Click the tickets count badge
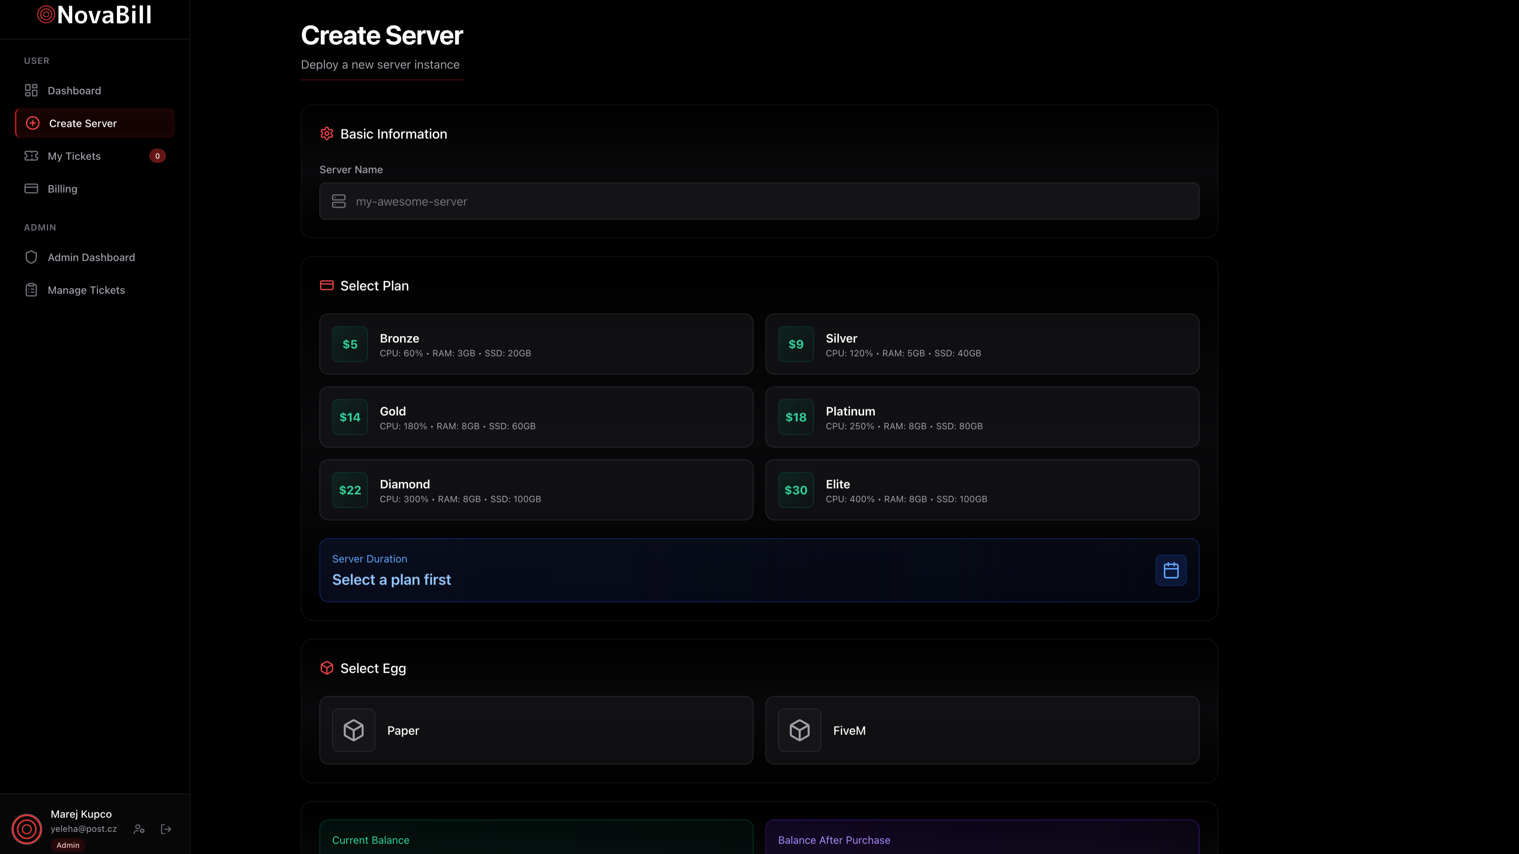The height and width of the screenshot is (854, 1519). 157,156
